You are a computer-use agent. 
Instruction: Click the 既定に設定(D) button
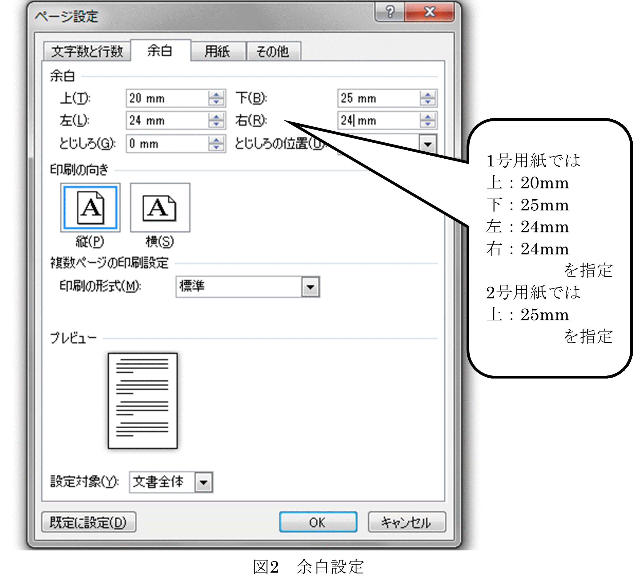point(89,522)
